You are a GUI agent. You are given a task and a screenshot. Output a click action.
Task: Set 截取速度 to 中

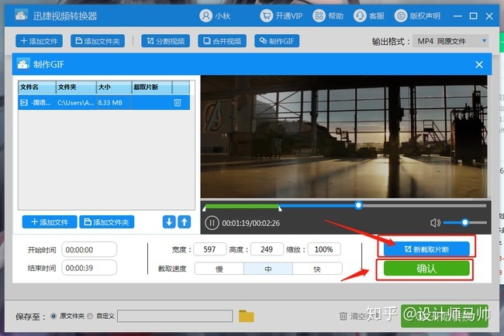click(268, 269)
